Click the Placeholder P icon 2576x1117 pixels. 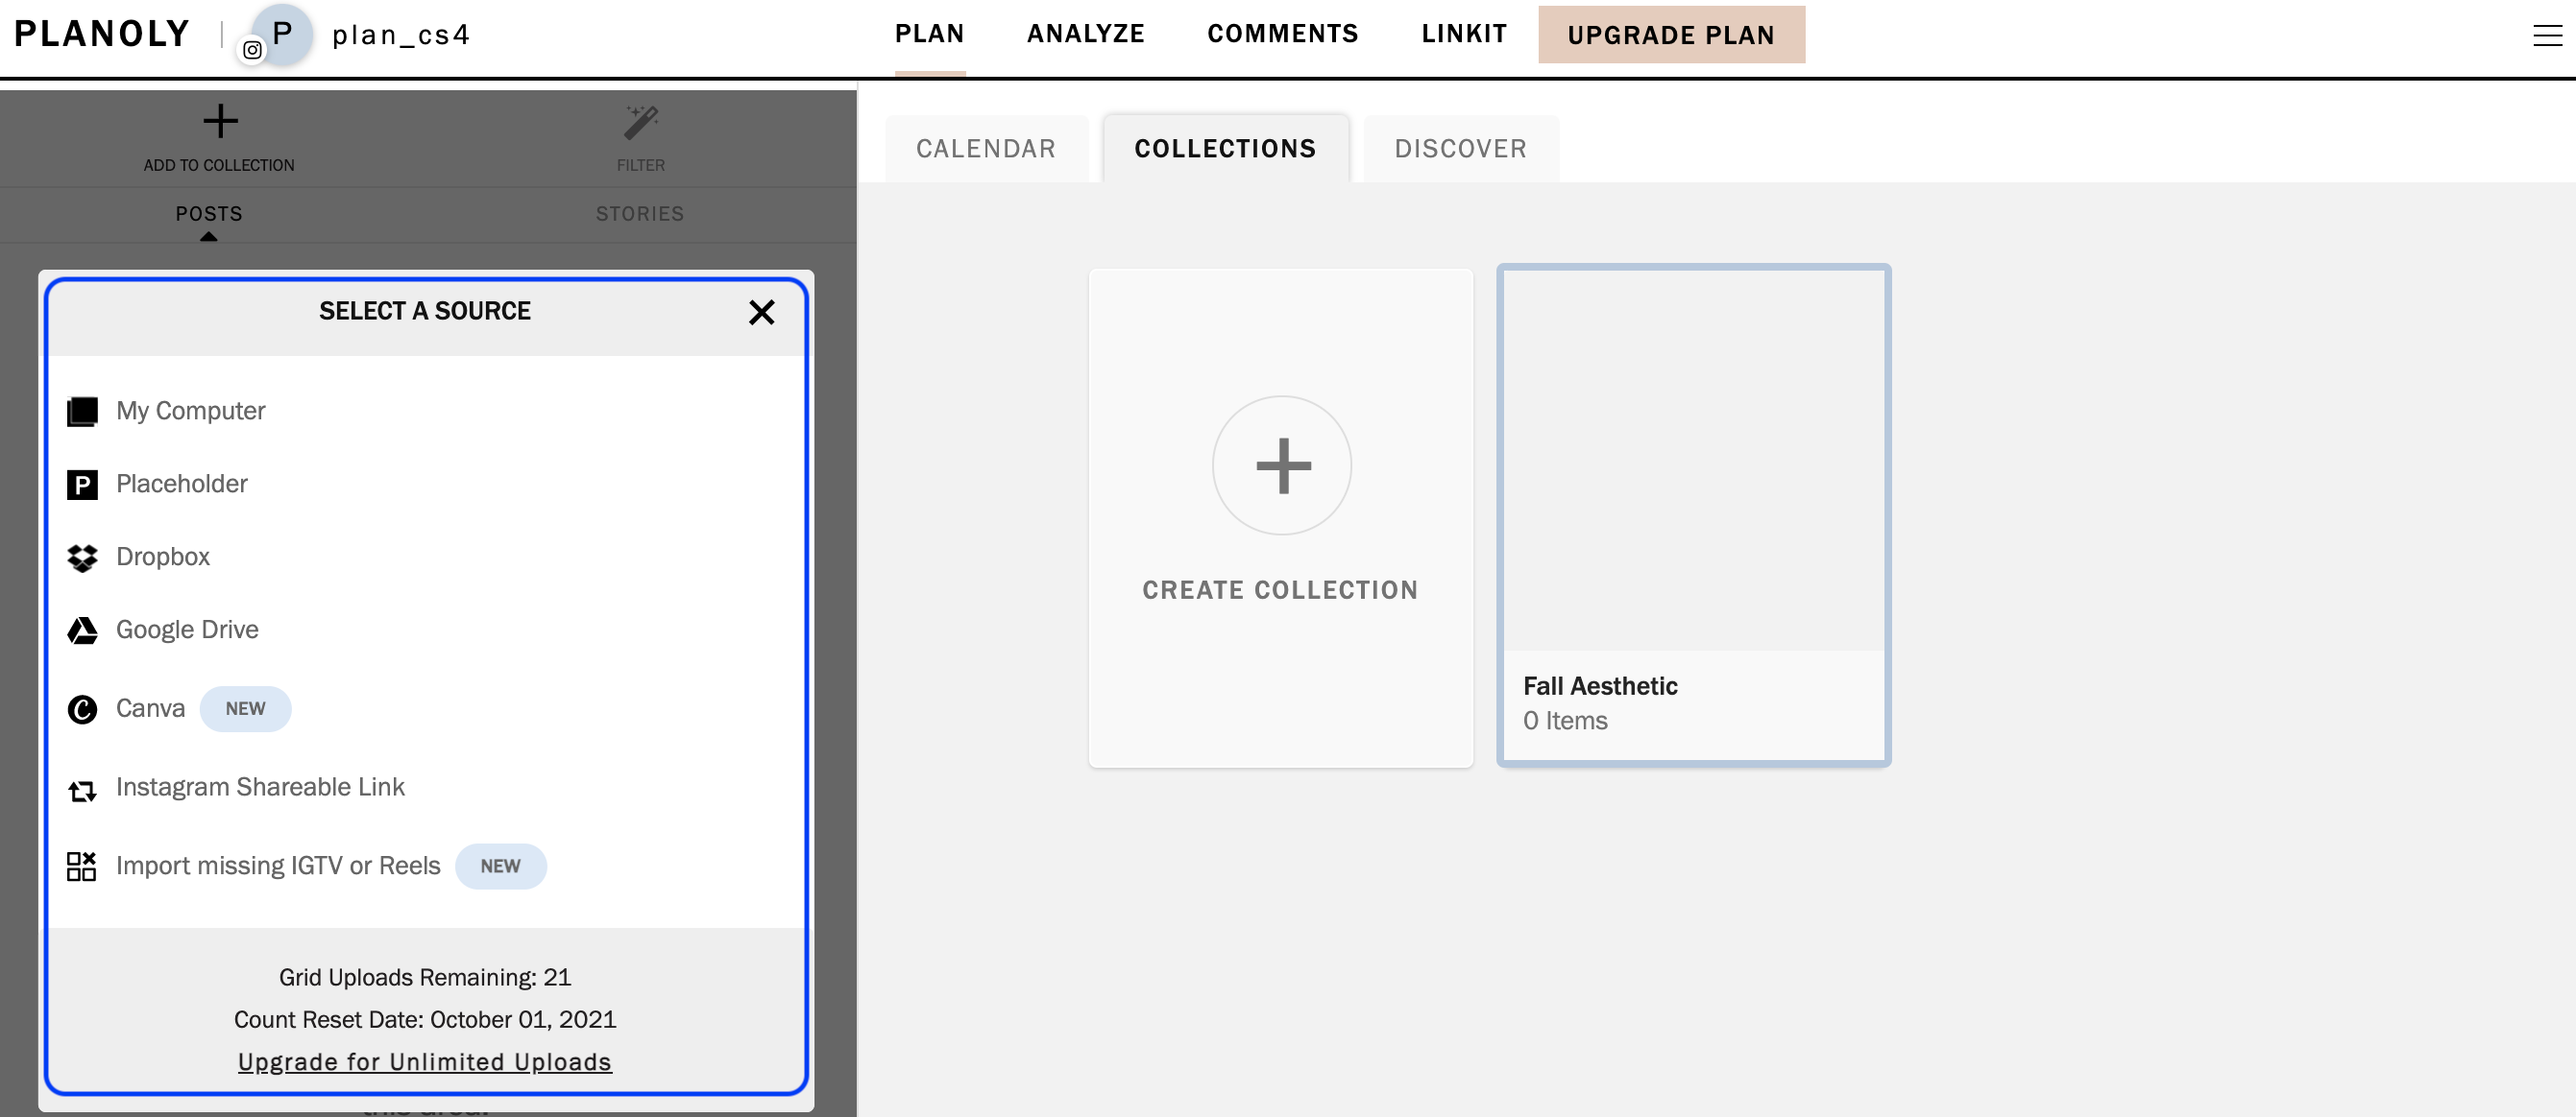point(82,485)
